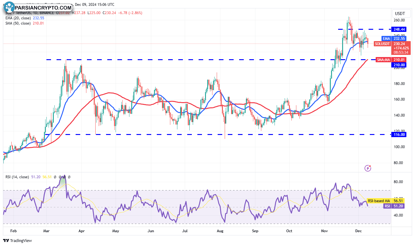This screenshot has height=246, width=415.
Task: Click the 116.00 price level label
Action: tap(399, 134)
